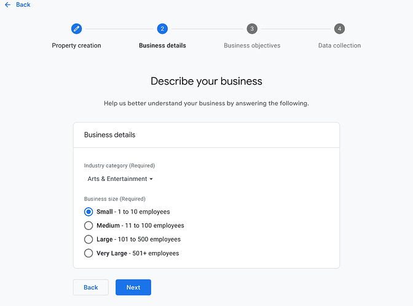Viewport: 413px width, 306px height.
Task: Go to the Property creation step label
Action: click(x=76, y=45)
